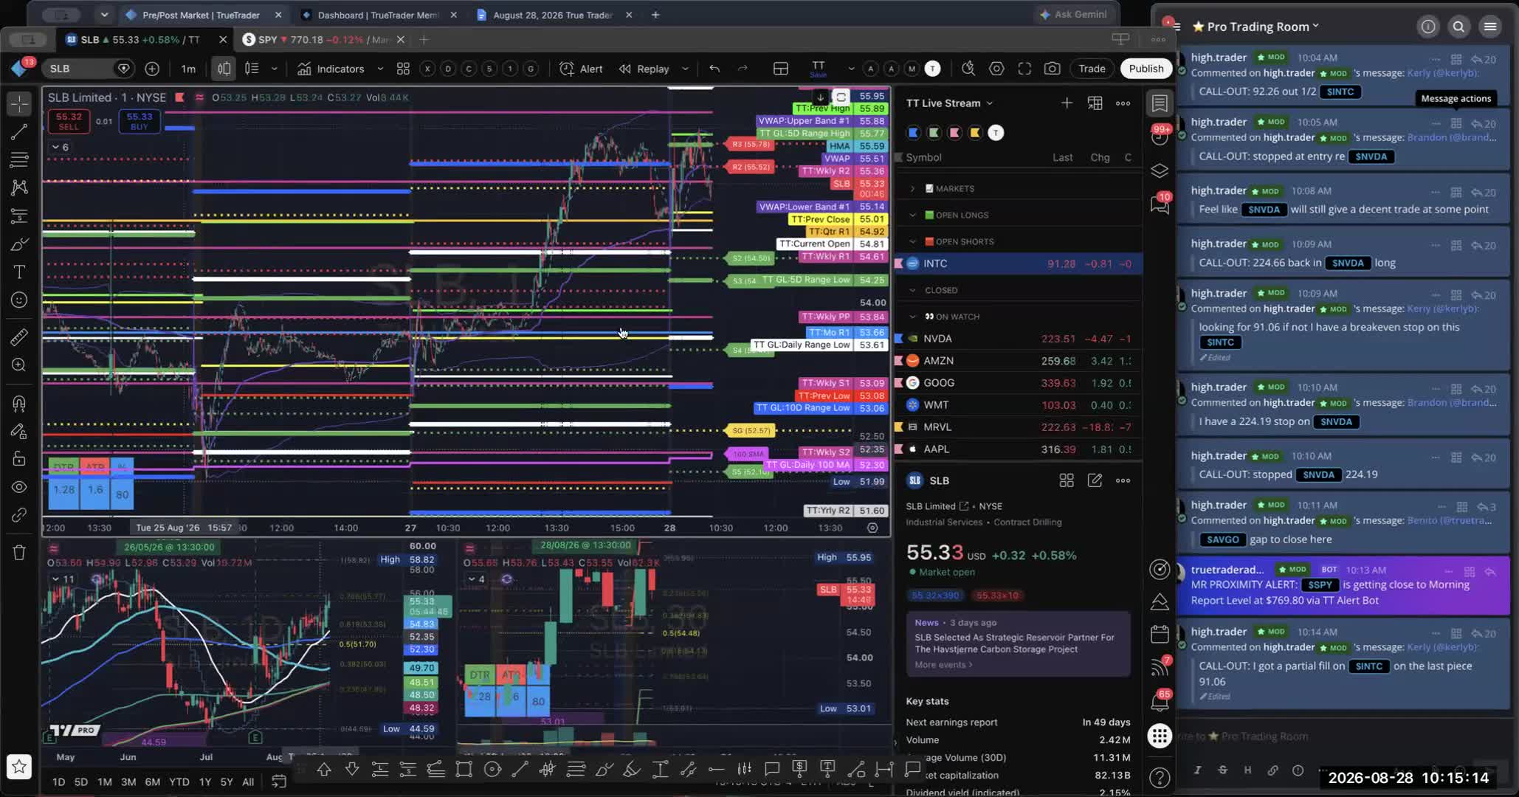Open the Dashboard TrueTrader browser tab
Image resolution: width=1519 pixels, height=797 pixels.
pos(378,15)
